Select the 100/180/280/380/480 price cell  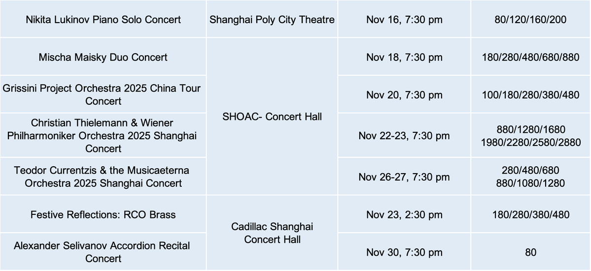click(x=530, y=95)
